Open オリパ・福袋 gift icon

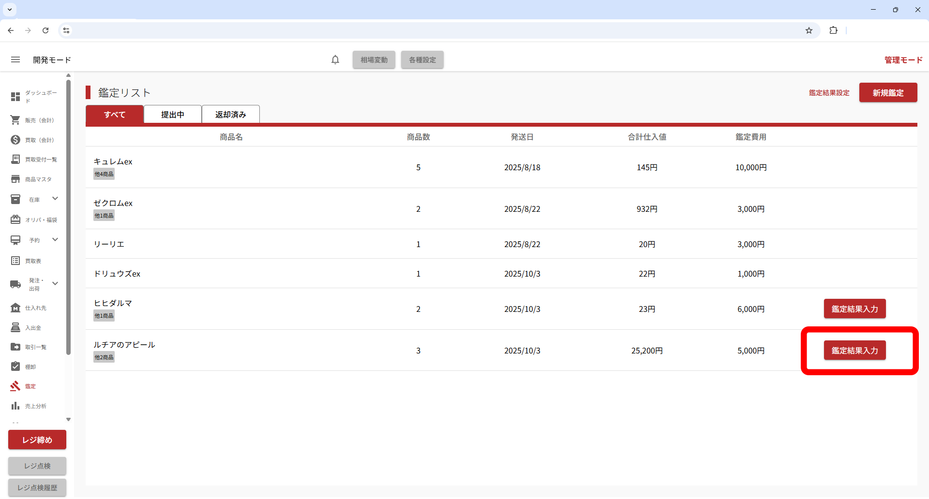(15, 220)
